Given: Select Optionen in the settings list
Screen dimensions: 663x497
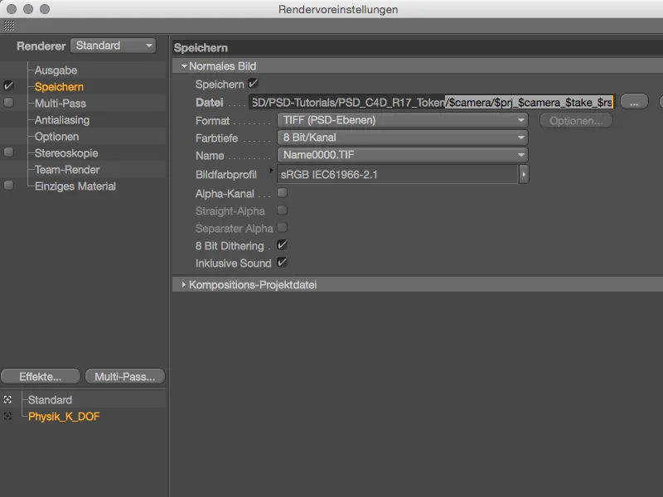Looking at the screenshot, I should coord(56,137).
